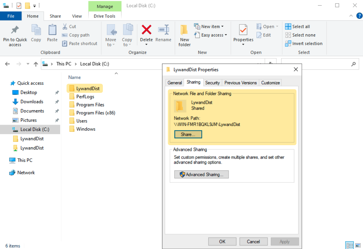Select Local Disk (C:) in sidebar
Image resolution: width=363 pixels, height=249 pixels.
tap(30, 129)
